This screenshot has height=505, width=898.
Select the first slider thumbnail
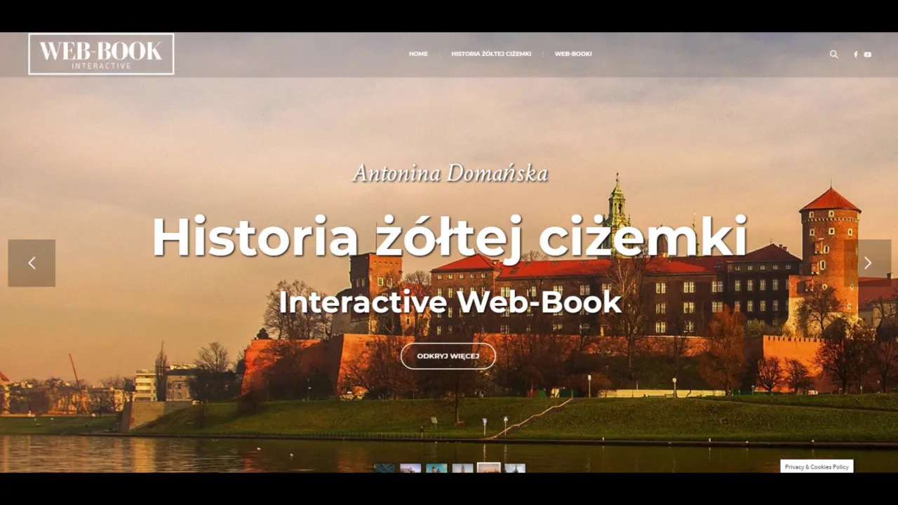(x=384, y=468)
